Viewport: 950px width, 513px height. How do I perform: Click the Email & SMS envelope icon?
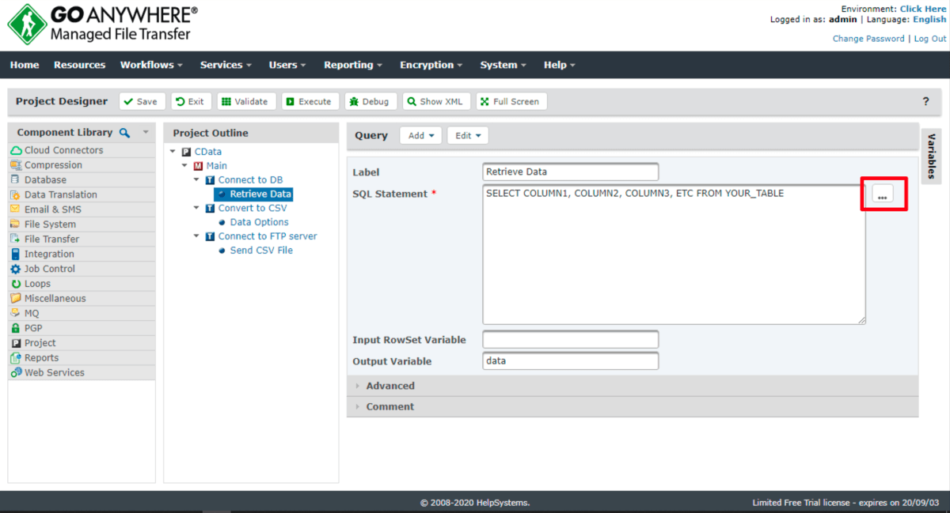pyautogui.click(x=17, y=209)
